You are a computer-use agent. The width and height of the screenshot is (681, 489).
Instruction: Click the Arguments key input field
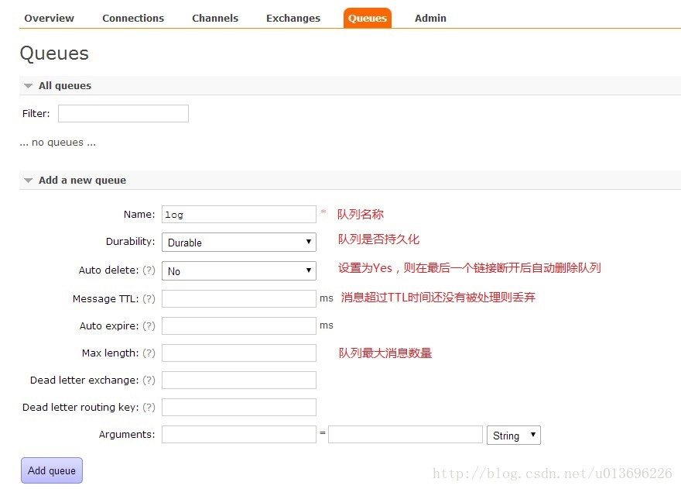pyautogui.click(x=239, y=434)
